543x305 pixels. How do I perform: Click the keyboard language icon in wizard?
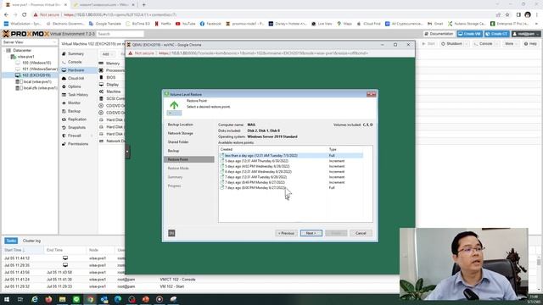[171, 233]
